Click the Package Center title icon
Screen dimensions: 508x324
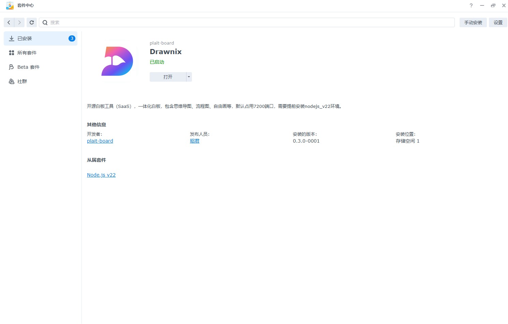tap(10, 5)
